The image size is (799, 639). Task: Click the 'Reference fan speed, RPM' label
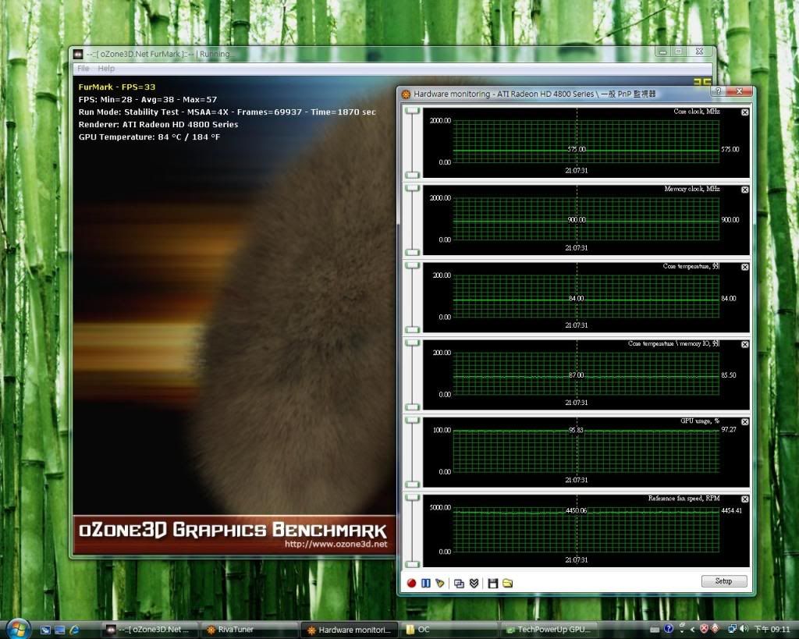(684, 499)
